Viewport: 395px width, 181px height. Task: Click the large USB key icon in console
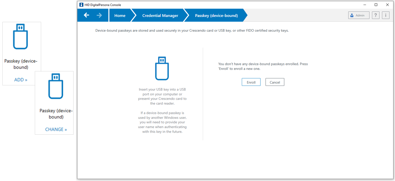click(162, 68)
